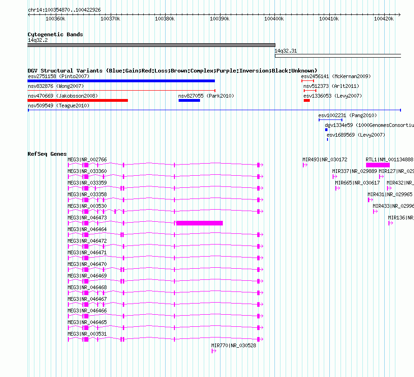The width and height of the screenshot is (414, 377).
Task: Click the MIR770|NR_030528 gene label
Action: click(234, 345)
